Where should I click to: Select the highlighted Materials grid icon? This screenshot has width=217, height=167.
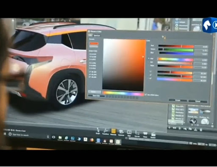point(113,132)
